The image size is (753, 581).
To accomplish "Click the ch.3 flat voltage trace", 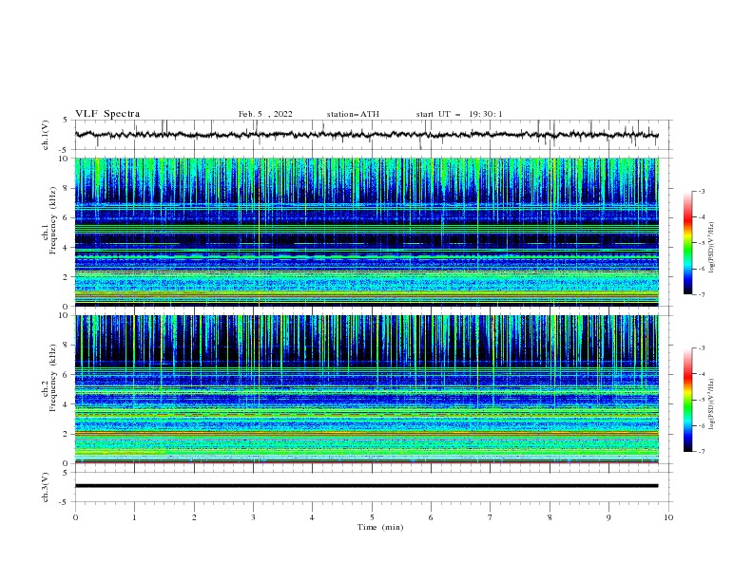I will [x=366, y=486].
